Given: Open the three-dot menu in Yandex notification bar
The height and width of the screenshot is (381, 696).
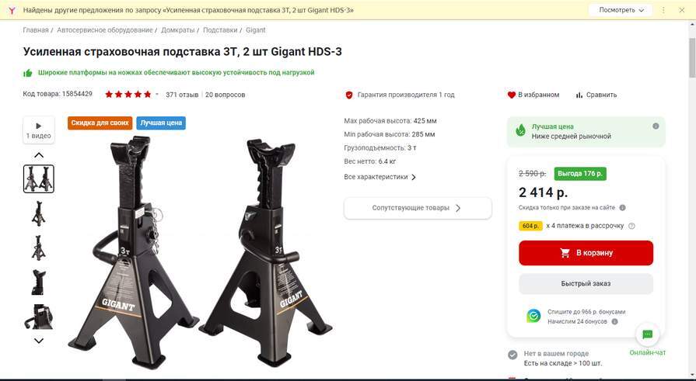Looking at the screenshot, I should pos(663,10).
